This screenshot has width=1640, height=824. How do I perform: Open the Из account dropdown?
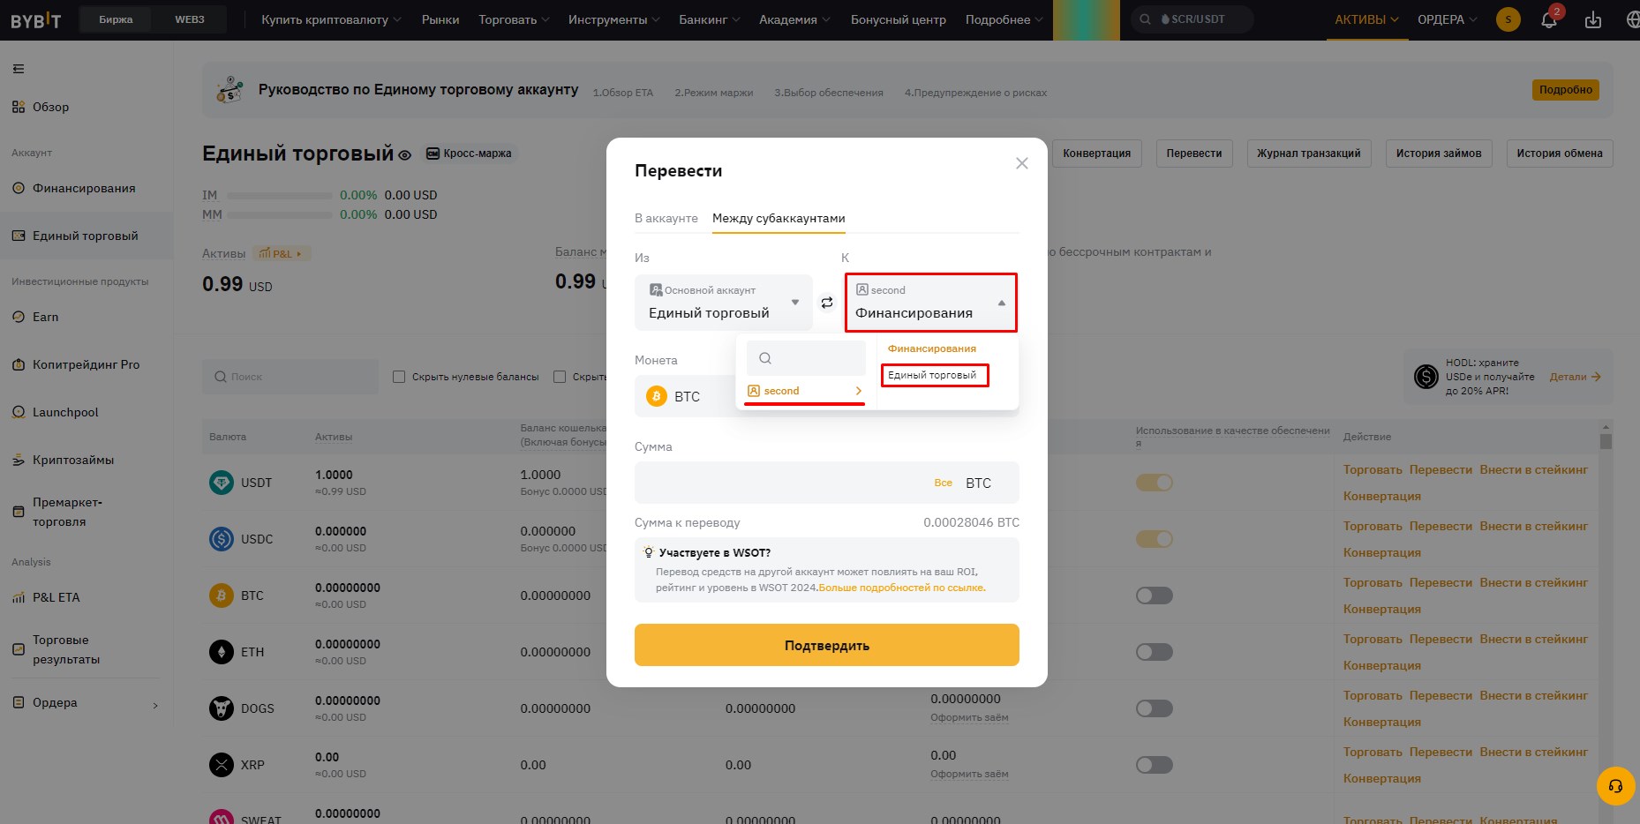pyautogui.click(x=724, y=303)
